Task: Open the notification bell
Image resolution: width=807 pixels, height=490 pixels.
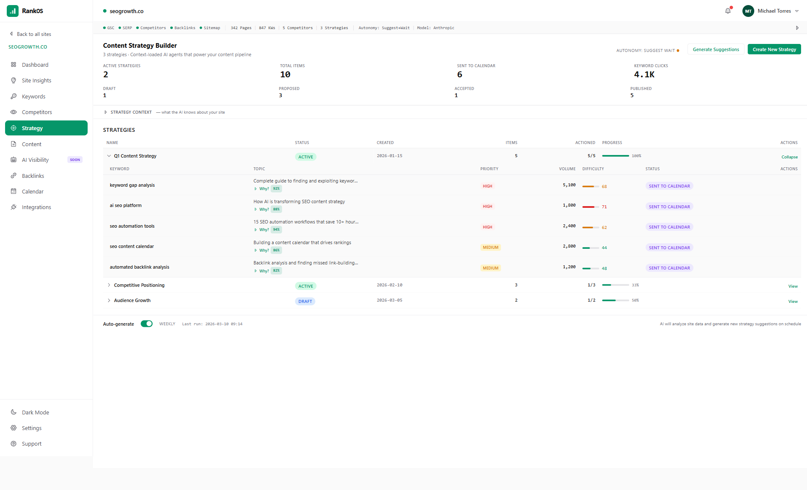Action: (728, 11)
